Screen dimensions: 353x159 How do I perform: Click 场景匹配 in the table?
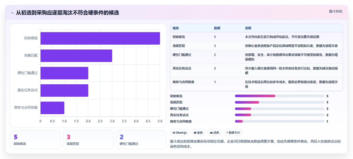click(179, 46)
